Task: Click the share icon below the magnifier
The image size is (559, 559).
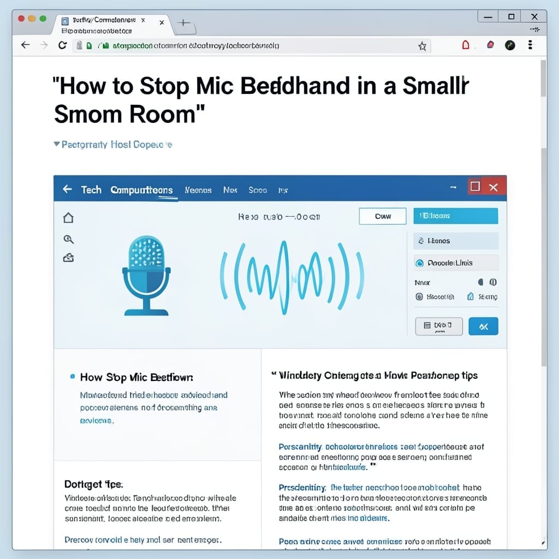Action: [68, 258]
